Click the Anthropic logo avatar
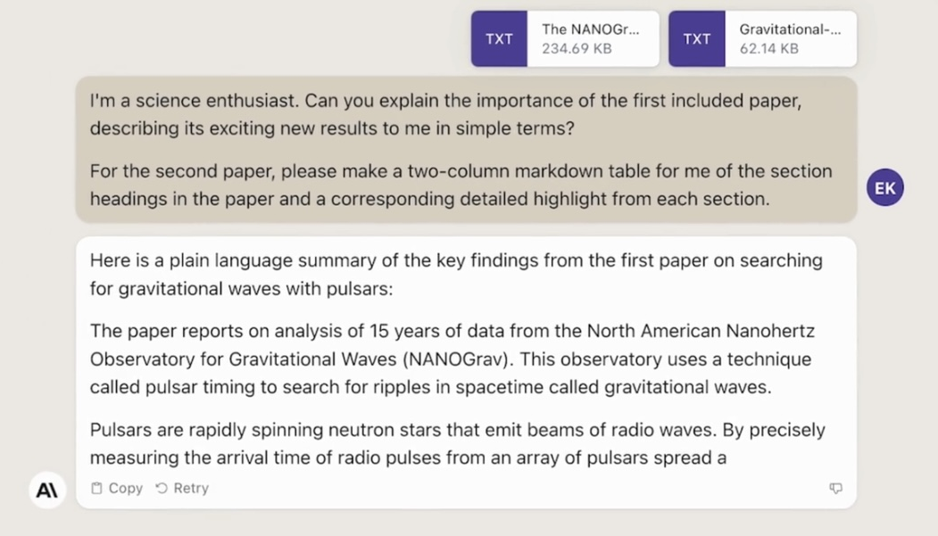The image size is (938, 536). [x=47, y=489]
